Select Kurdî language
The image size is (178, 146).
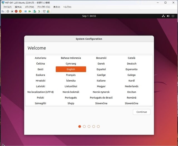pyautogui.click(x=132, y=81)
